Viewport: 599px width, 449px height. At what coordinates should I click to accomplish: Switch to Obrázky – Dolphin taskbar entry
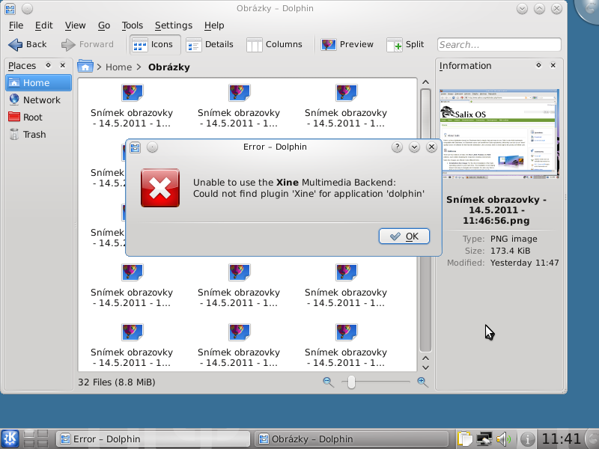[351, 439]
